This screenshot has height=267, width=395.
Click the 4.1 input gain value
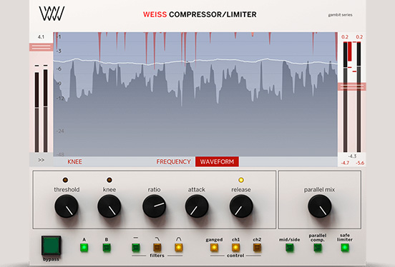41,37
